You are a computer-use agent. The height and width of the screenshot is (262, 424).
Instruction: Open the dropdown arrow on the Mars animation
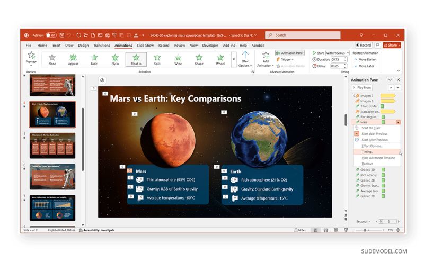pos(398,122)
